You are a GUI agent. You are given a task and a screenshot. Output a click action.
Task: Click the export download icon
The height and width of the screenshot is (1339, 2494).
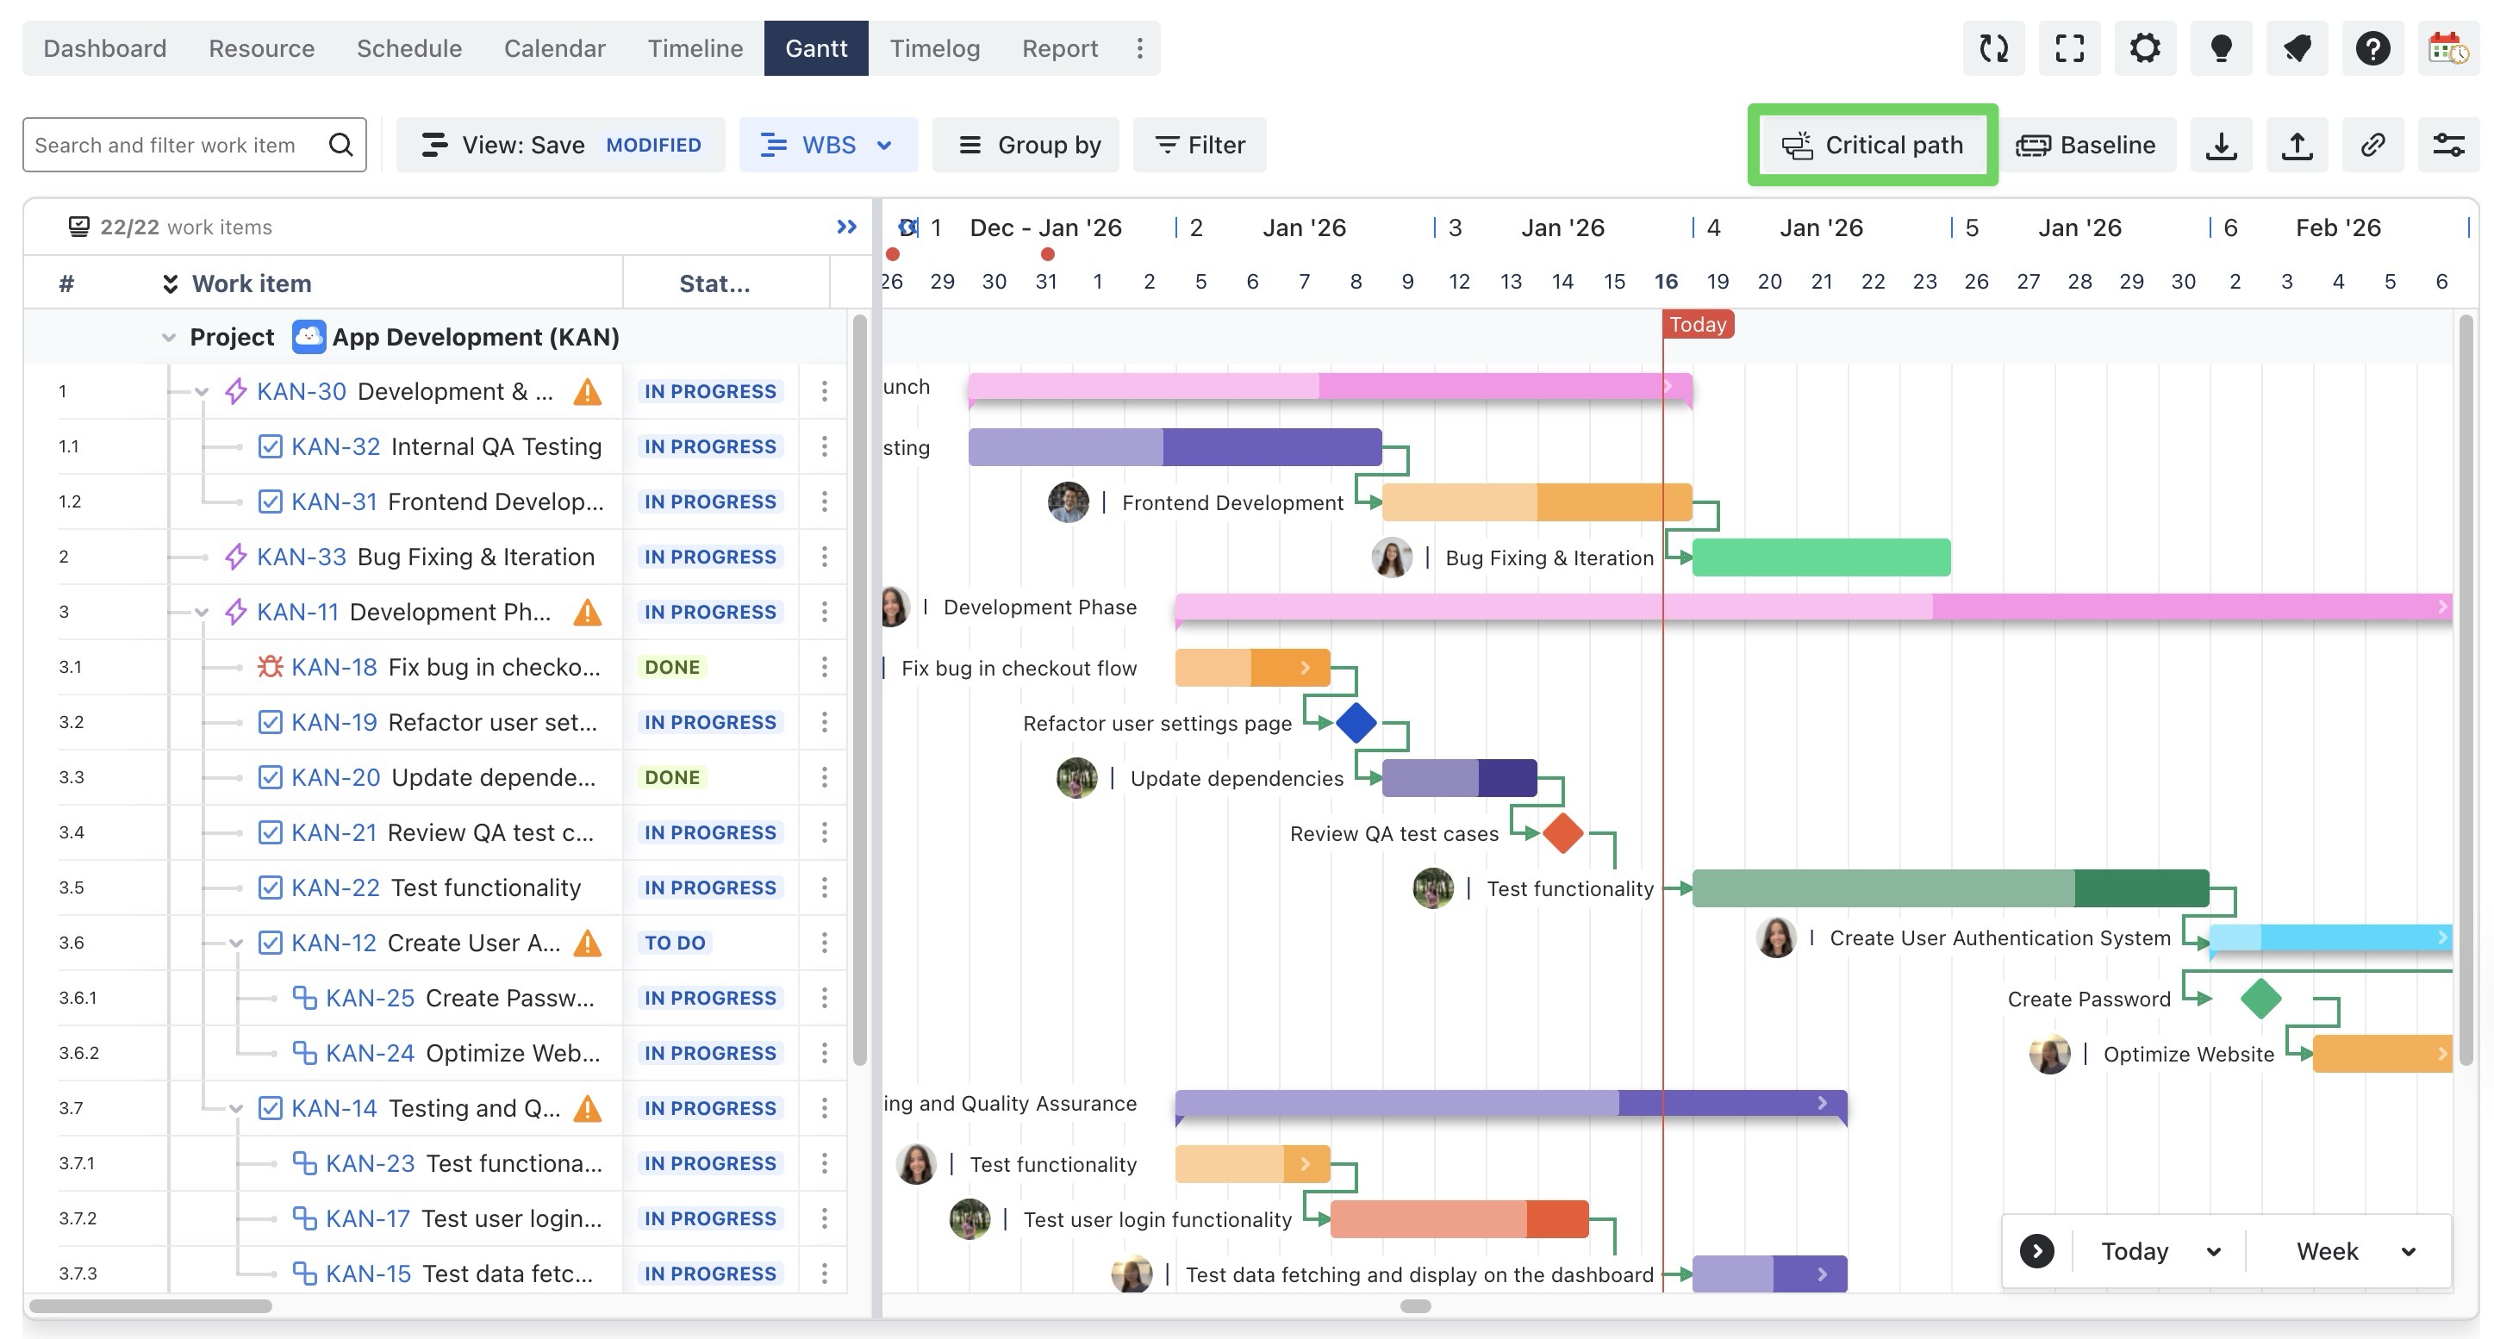[2221, 146]
